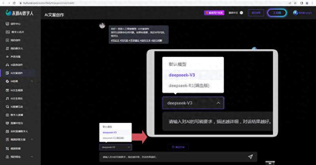Screen dimensions: 316x165
Task: Choose the 默认模型 option in model list
Action: coord(107,127)
